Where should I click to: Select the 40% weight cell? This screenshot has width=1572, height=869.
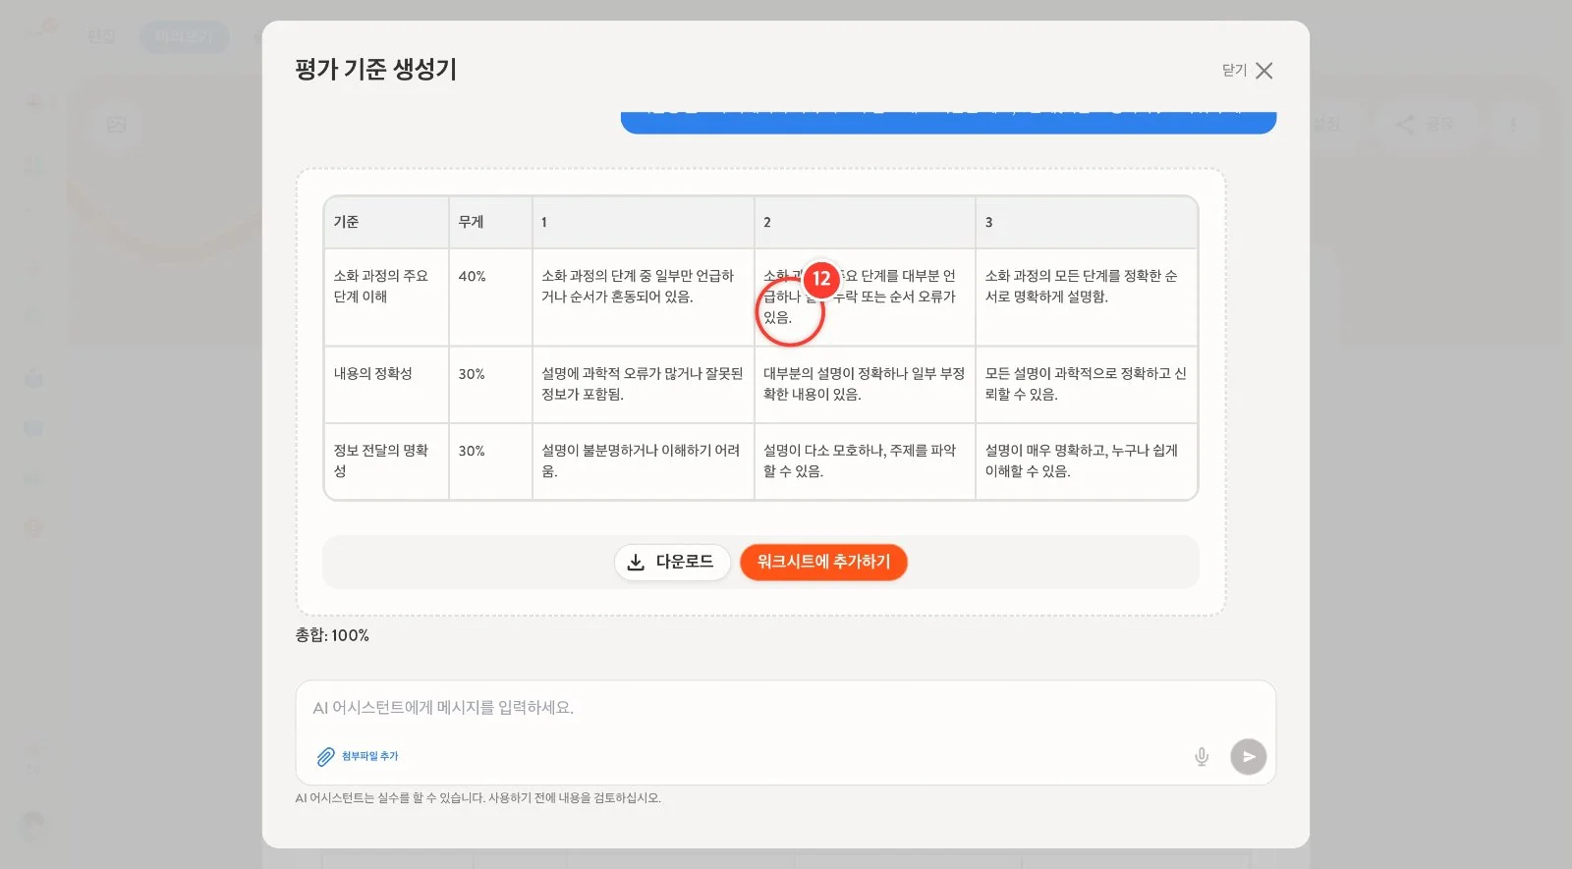click(x=490, y=297)
